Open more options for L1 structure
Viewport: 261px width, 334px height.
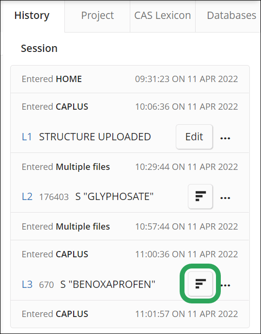pyautogui.click(x=225, y=138)
